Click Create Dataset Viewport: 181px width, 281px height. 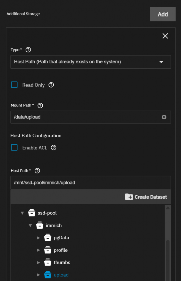coord(146,197)
